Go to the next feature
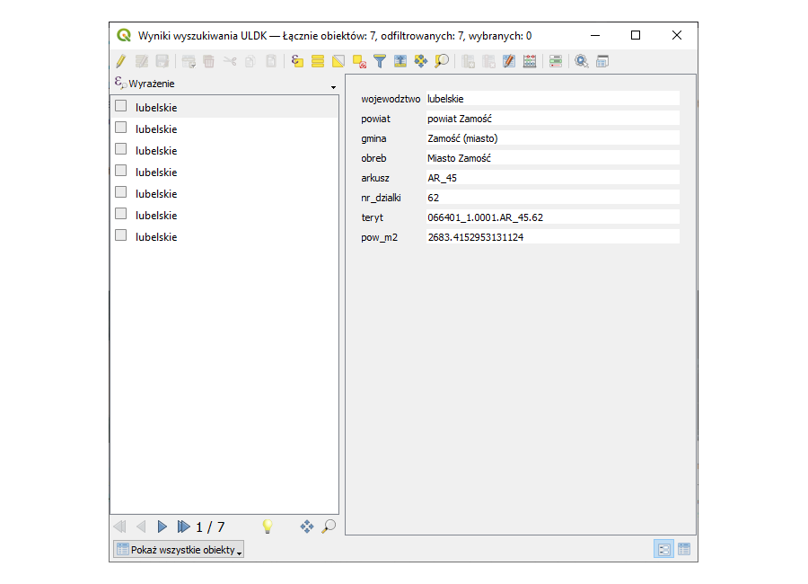The height and width of the screenshot is (584, 808). (162, 526)
